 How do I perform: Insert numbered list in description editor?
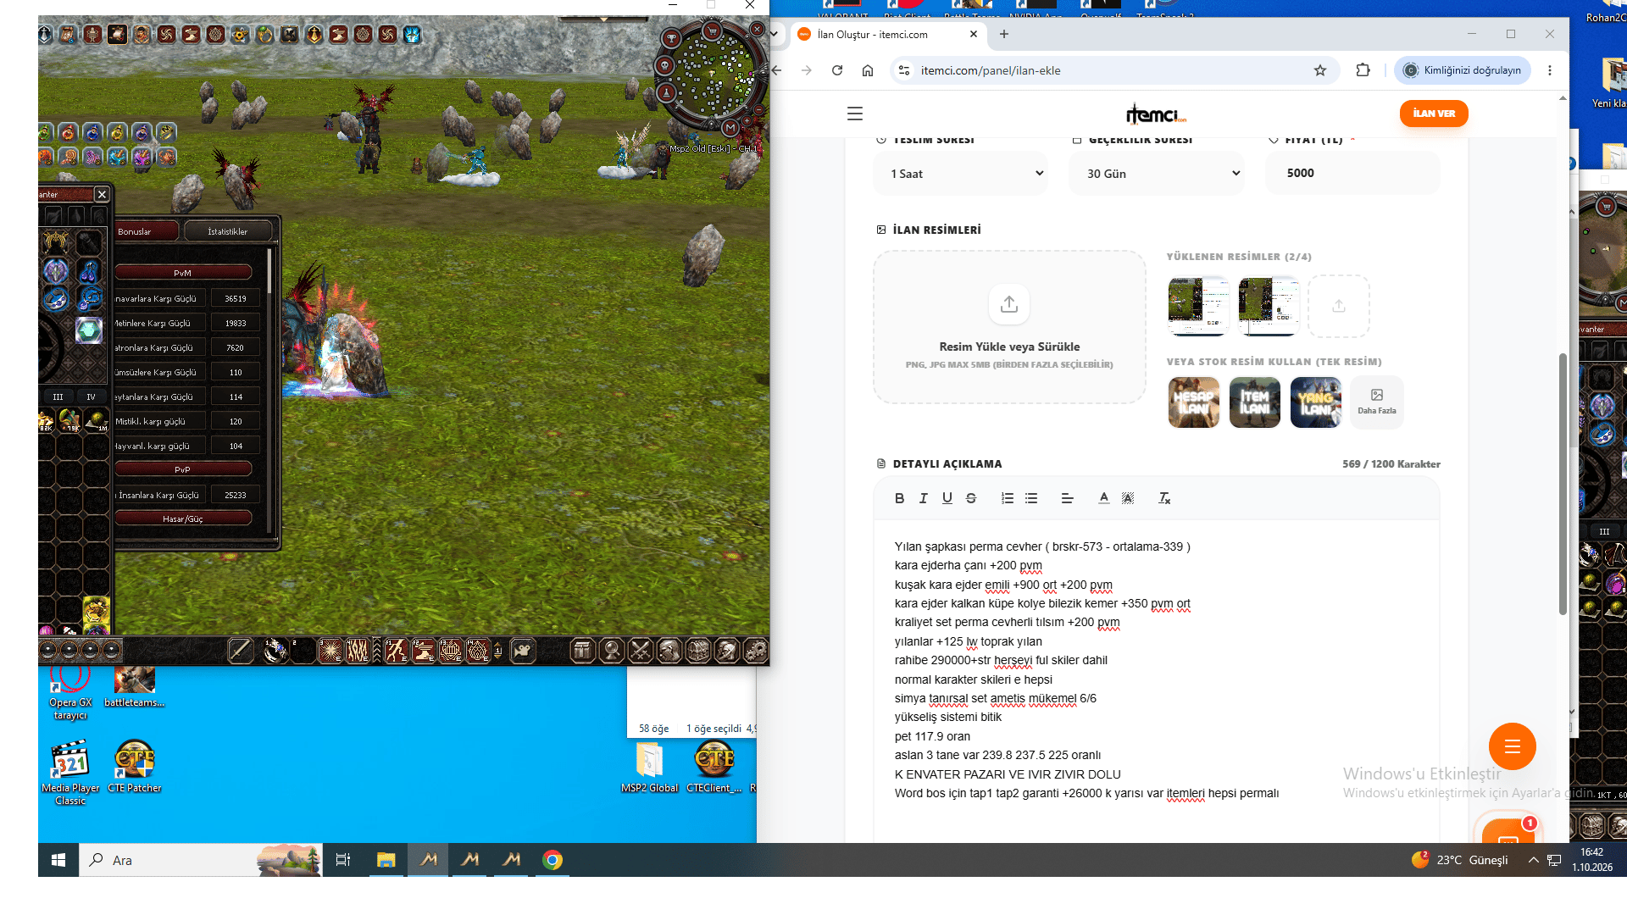pyautogui.click(x=1007, y=498)
